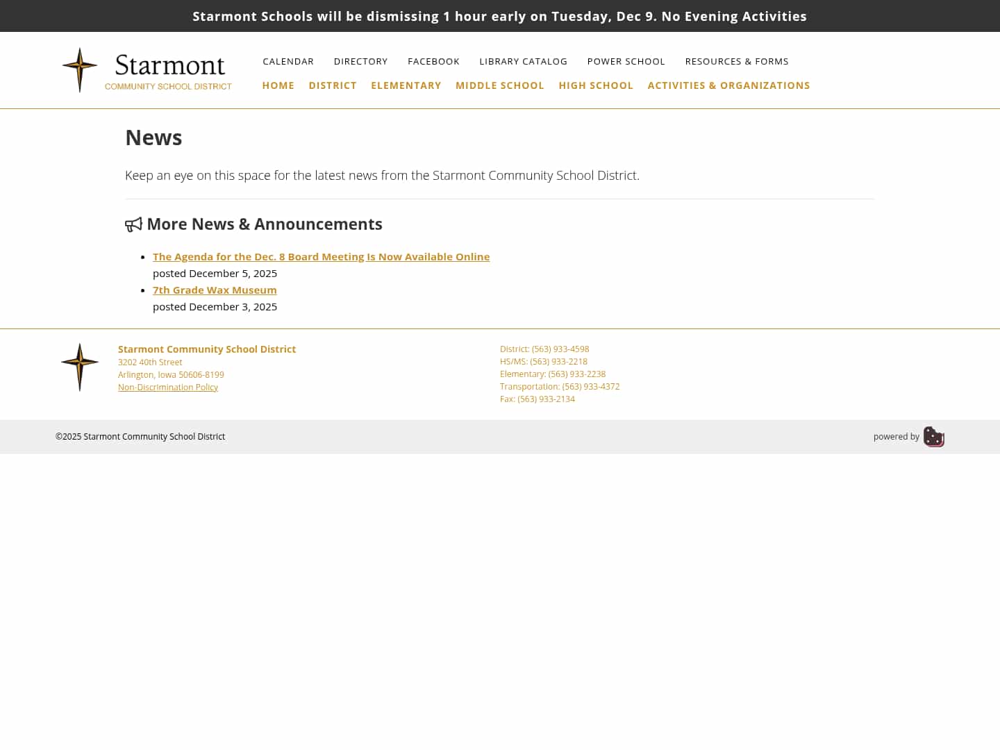This screenshot has height=750, width=1000.
Task: Open the Dec. 8 Board Meeting agenda link
Action: pyautogui.click(x=321, y=256)
